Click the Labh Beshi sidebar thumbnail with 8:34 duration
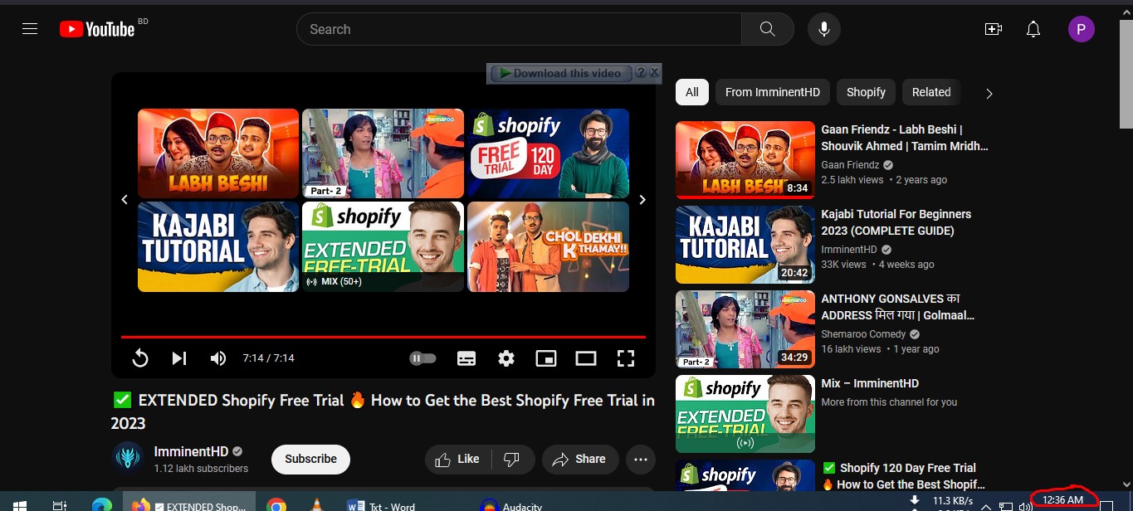Image resolution: width=1133 pixels, height=511 pixels. [745, 160]
